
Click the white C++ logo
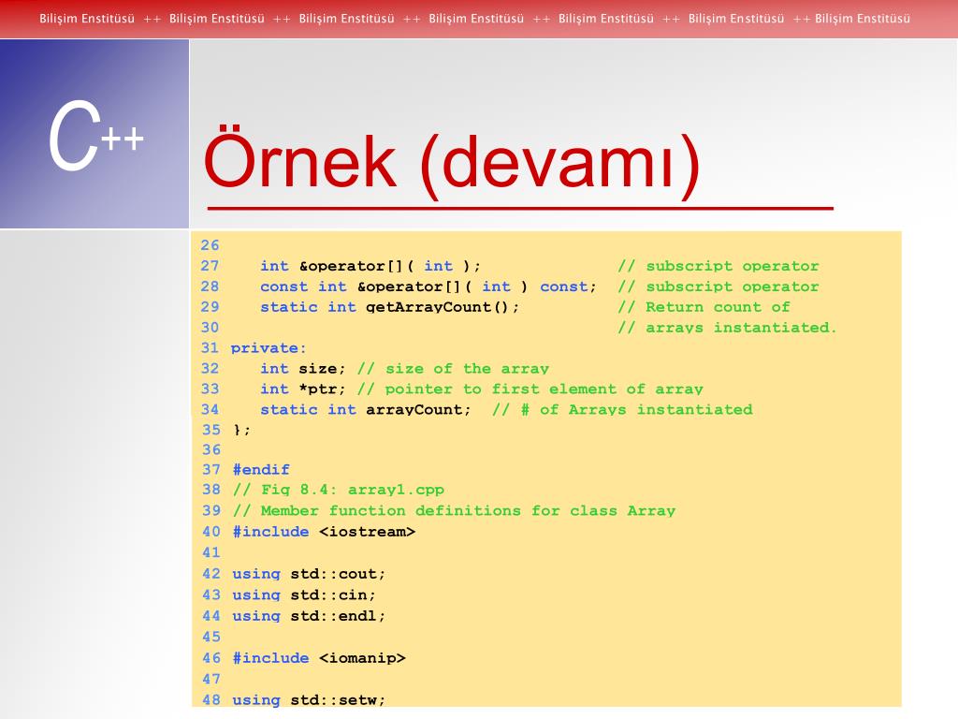96,135
